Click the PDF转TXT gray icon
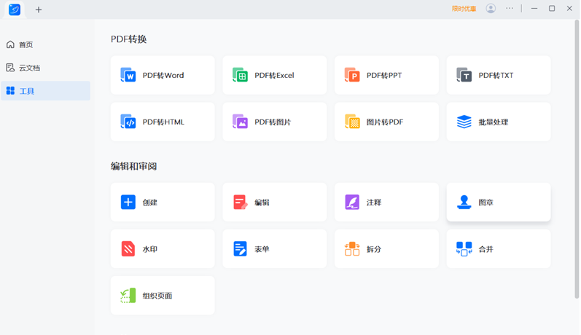The image size is (581, 335). point(464,75)
